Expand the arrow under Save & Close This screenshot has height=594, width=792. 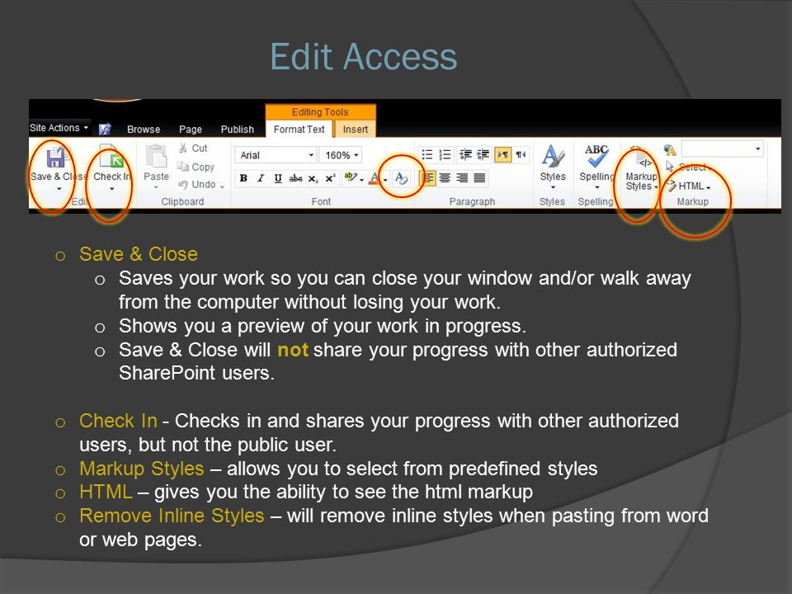(x=59, y=189)
